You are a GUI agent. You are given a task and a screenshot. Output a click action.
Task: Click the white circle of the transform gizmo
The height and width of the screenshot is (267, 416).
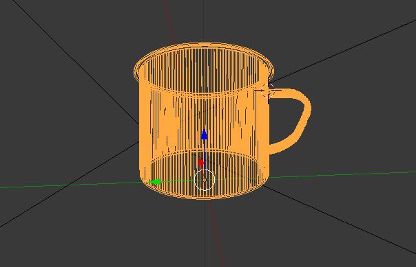point(205,180)
